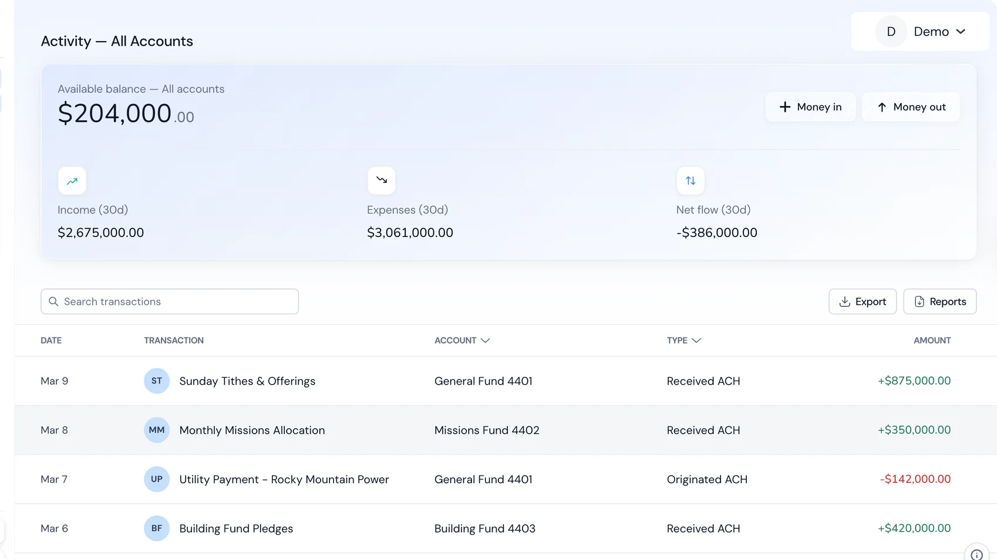This screenshot has width=997, height=560.
Task: Click the Income trending-up icon
Action: (x=72, y=181)
